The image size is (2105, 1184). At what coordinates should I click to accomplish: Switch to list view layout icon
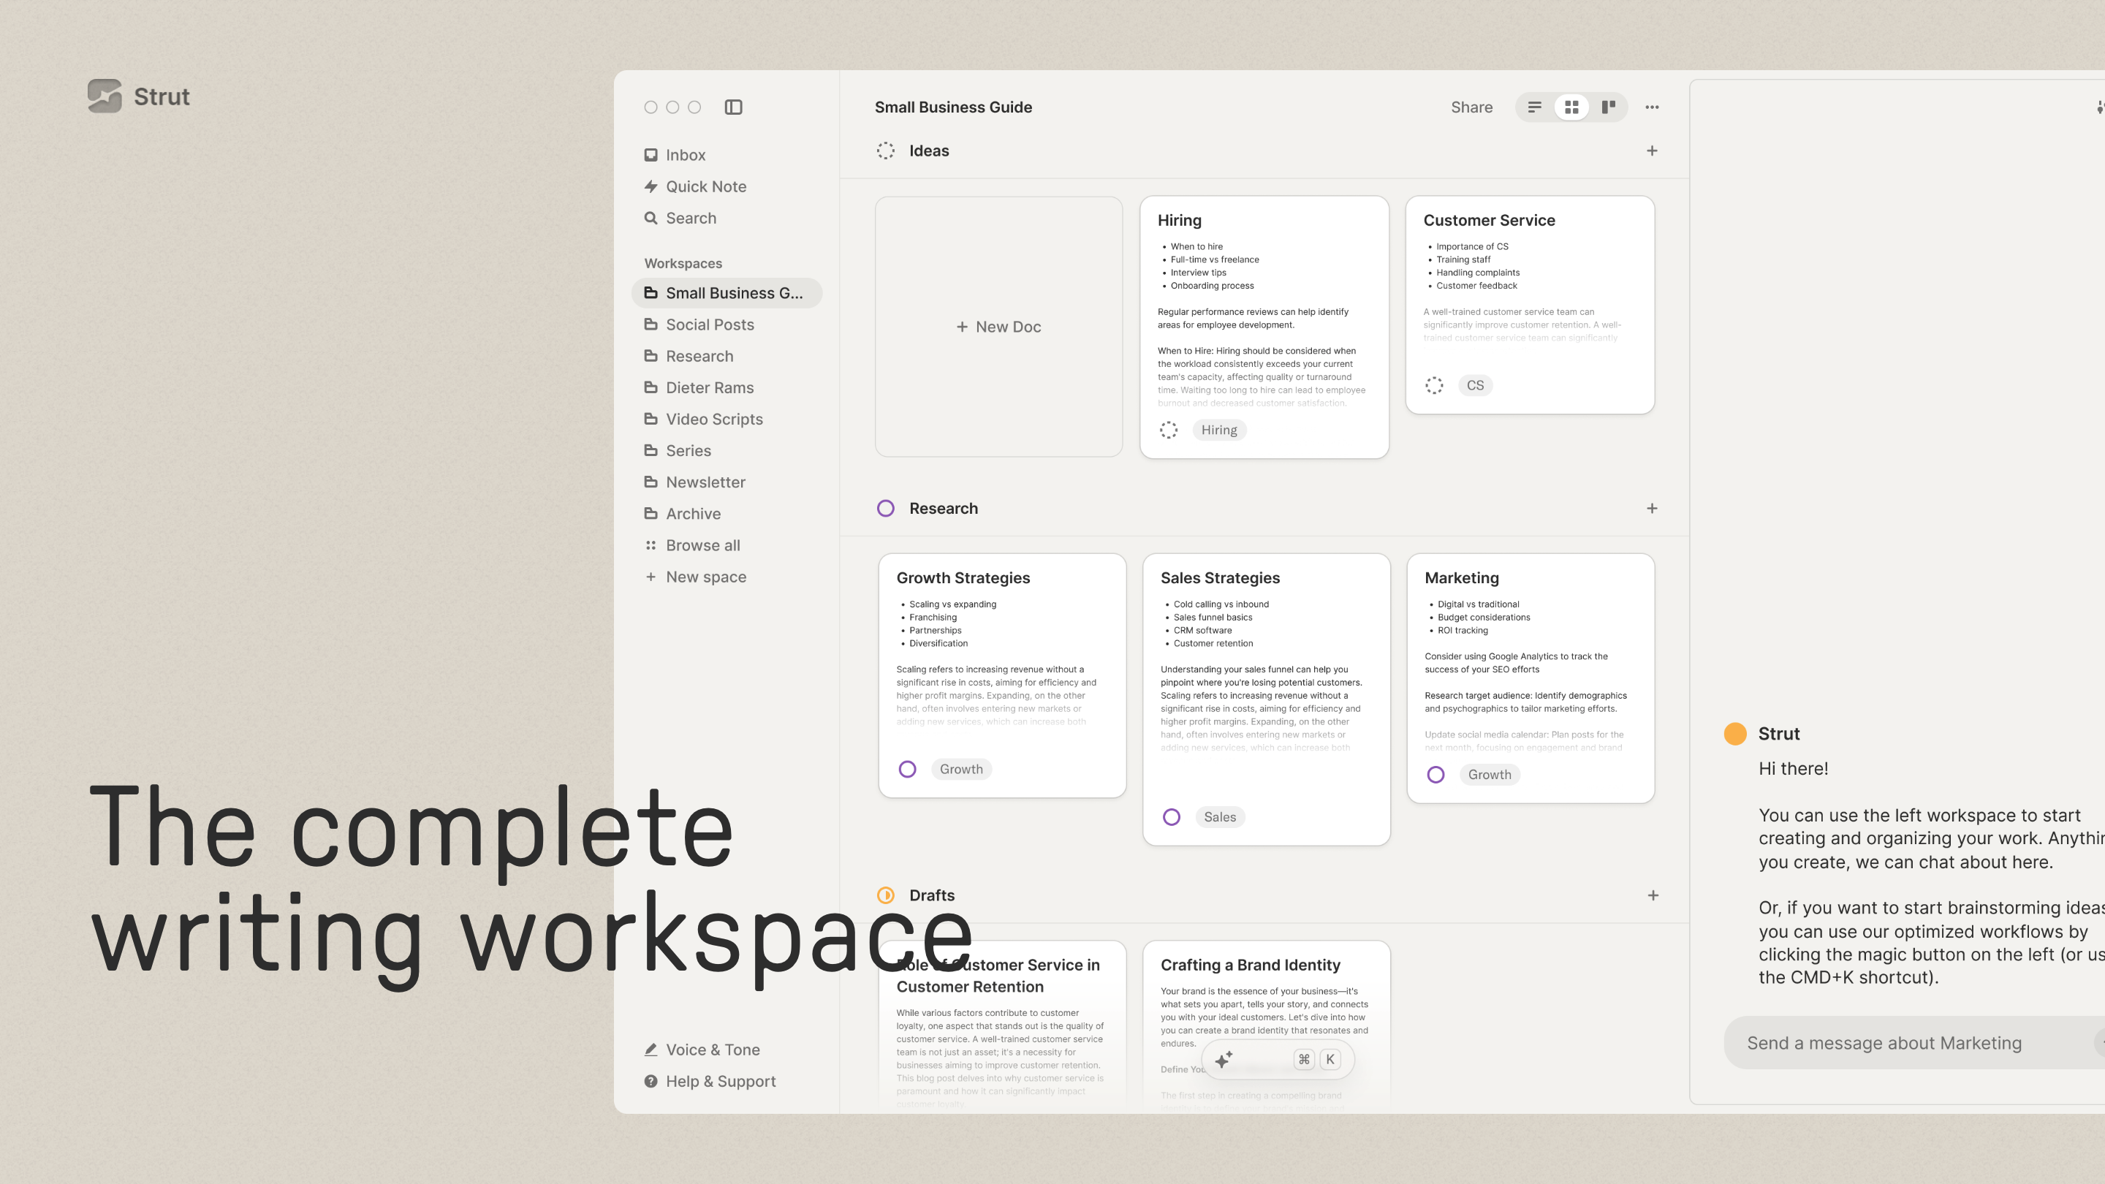(1535, 107)
